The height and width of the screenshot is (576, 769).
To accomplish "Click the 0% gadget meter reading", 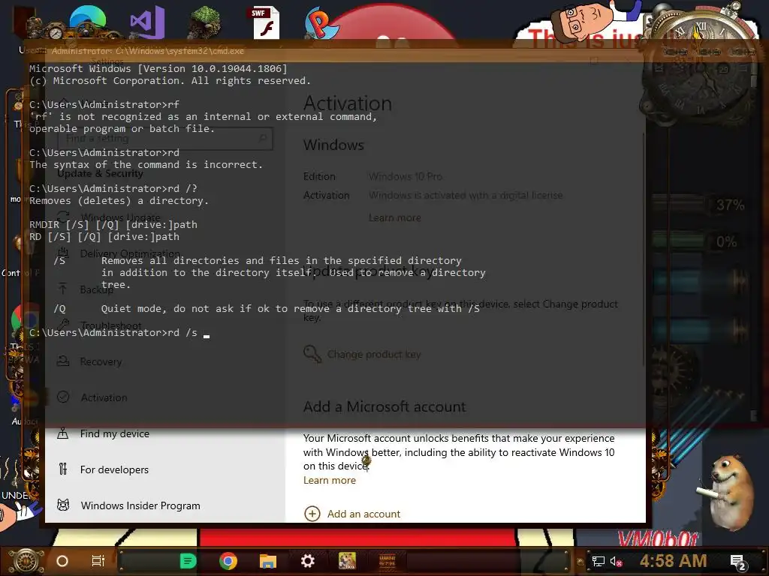I will point(726,241).
